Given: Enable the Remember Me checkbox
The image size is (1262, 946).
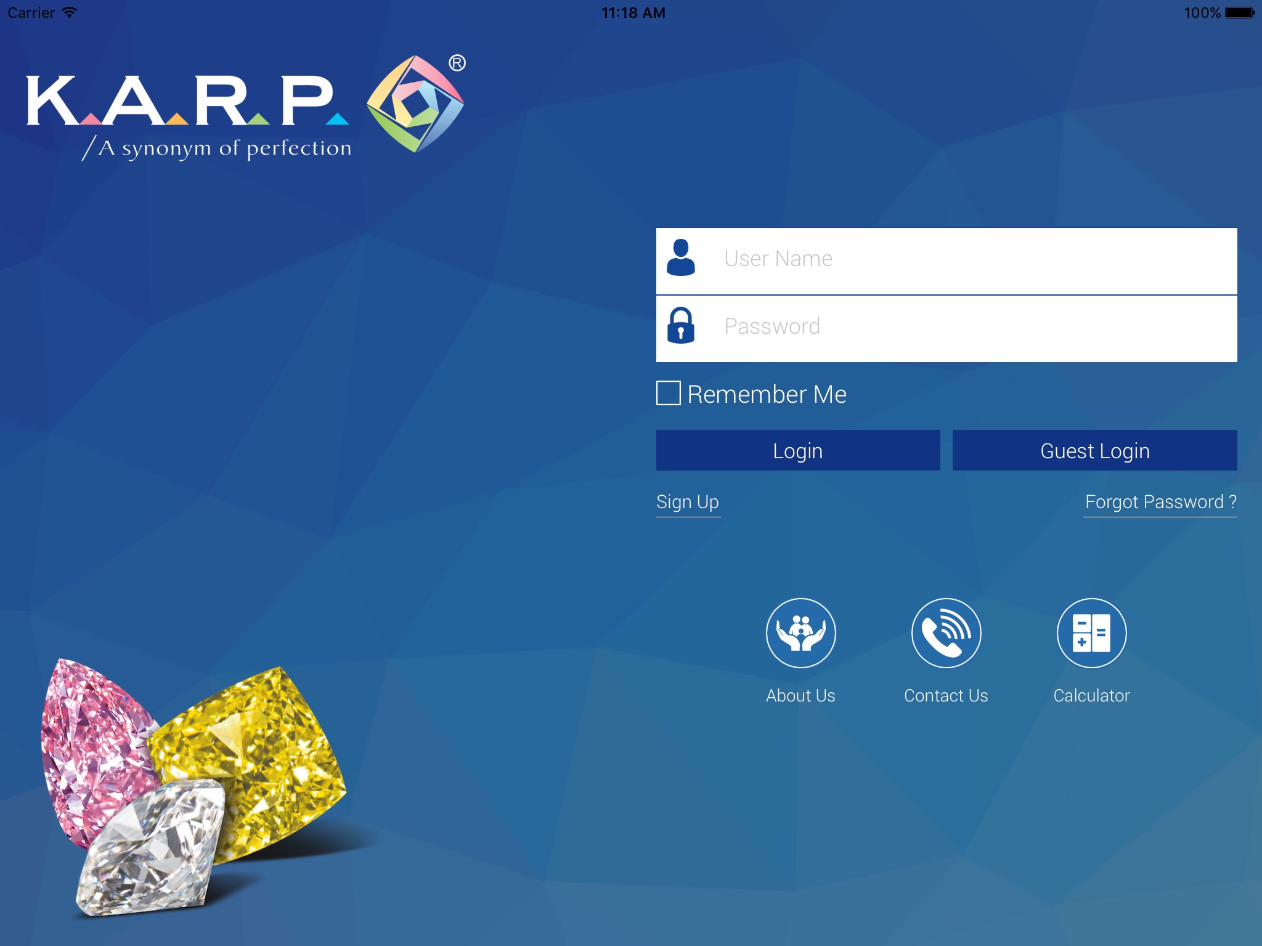Looking at the screenshot, I should 669,393.
